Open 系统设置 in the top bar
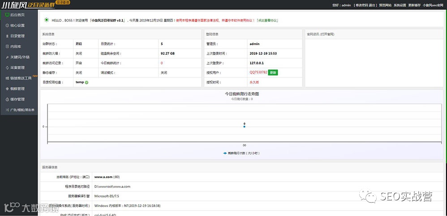 tap(400, 5)
